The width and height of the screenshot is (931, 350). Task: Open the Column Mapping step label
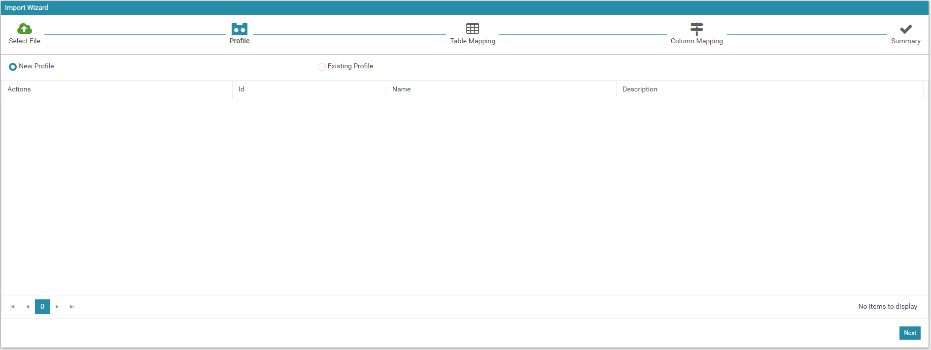(696, 41)
